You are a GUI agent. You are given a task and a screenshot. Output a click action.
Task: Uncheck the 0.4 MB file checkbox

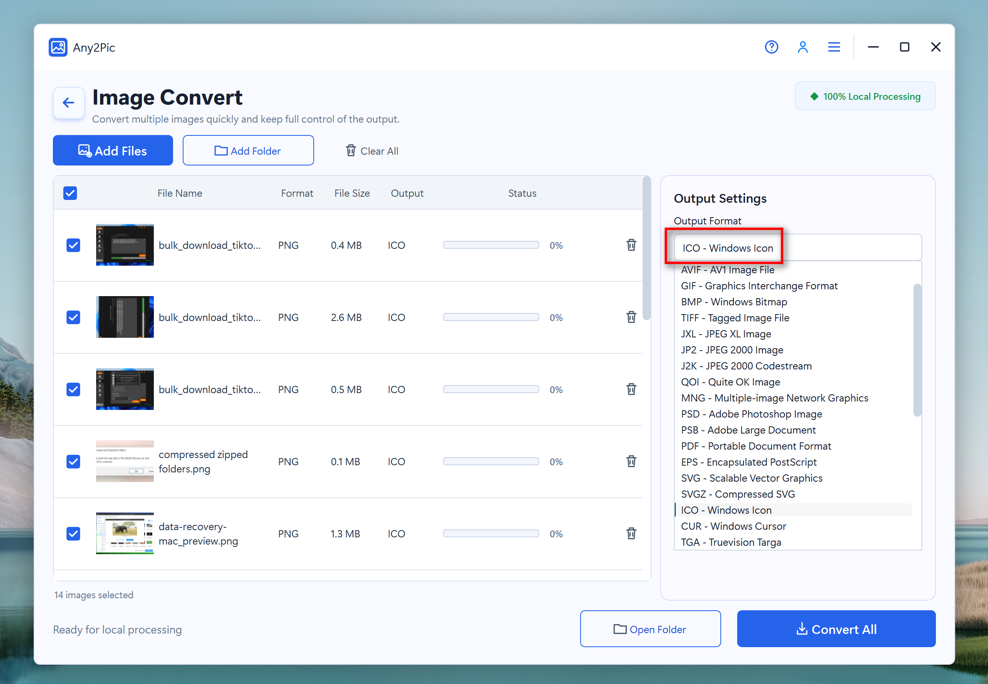point(73,245)
